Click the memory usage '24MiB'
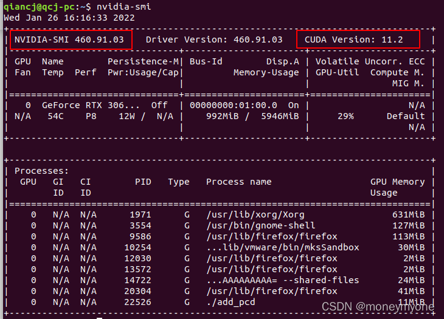Image resolution: width=444 pixels, height=319 pixels. click(411, 280)
